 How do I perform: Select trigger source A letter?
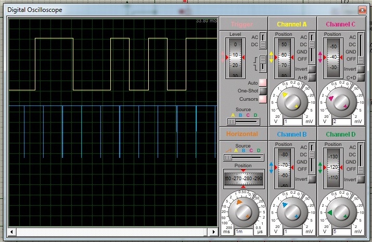pyautogui.click(x=233, y=115)
